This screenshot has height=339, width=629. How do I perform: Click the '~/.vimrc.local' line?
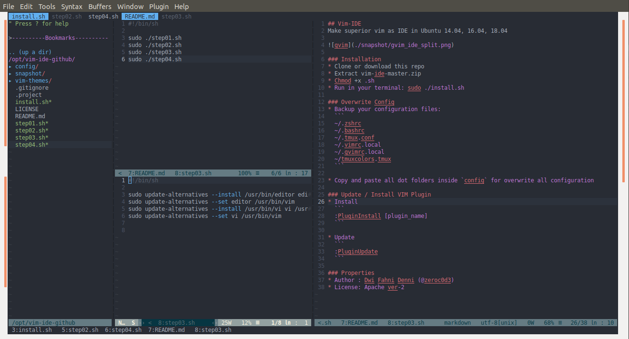pos(358,145)
